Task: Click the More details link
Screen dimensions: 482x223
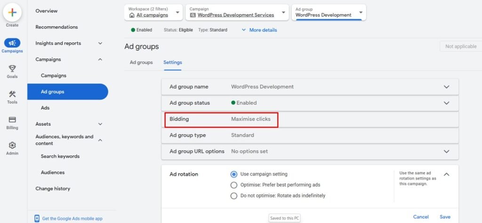Action: click(x=263, y=30)
